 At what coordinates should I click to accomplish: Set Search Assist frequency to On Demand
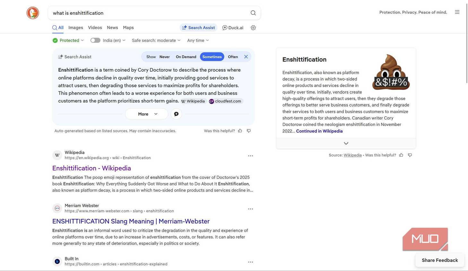point(186,57)
